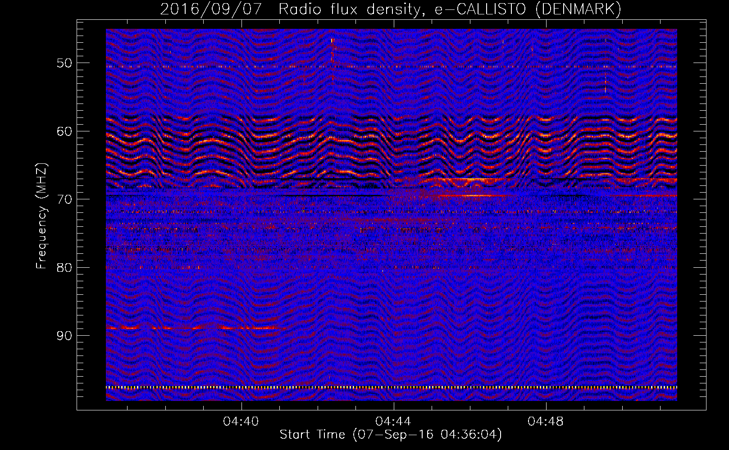Click the 90 frequency tick label
Viewport: 729px width, 450px height.
click(64, 336)
